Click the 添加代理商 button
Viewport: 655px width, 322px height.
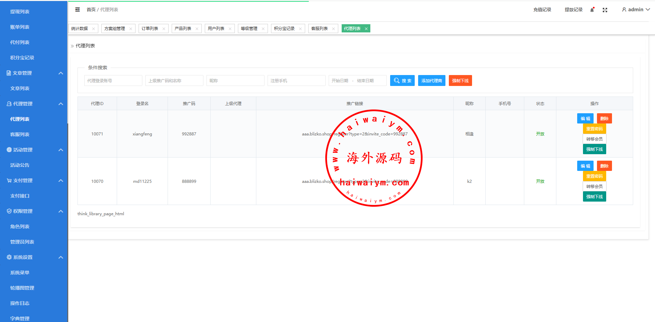431,80
